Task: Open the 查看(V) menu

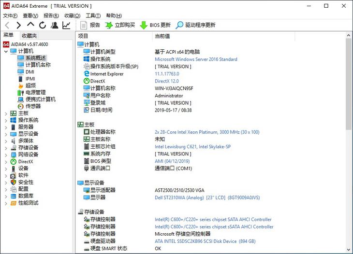Action: pos(30,15)
